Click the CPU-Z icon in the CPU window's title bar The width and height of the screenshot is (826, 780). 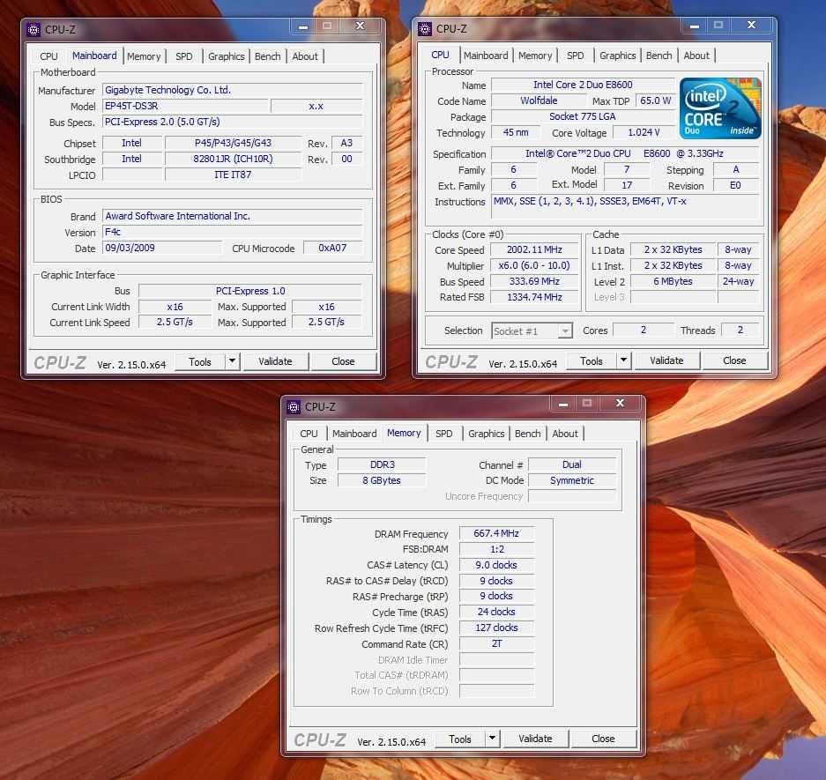[x=425, y=28]
